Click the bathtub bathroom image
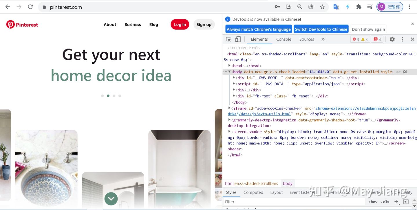417x210 pixels. (x=180, y=169)
